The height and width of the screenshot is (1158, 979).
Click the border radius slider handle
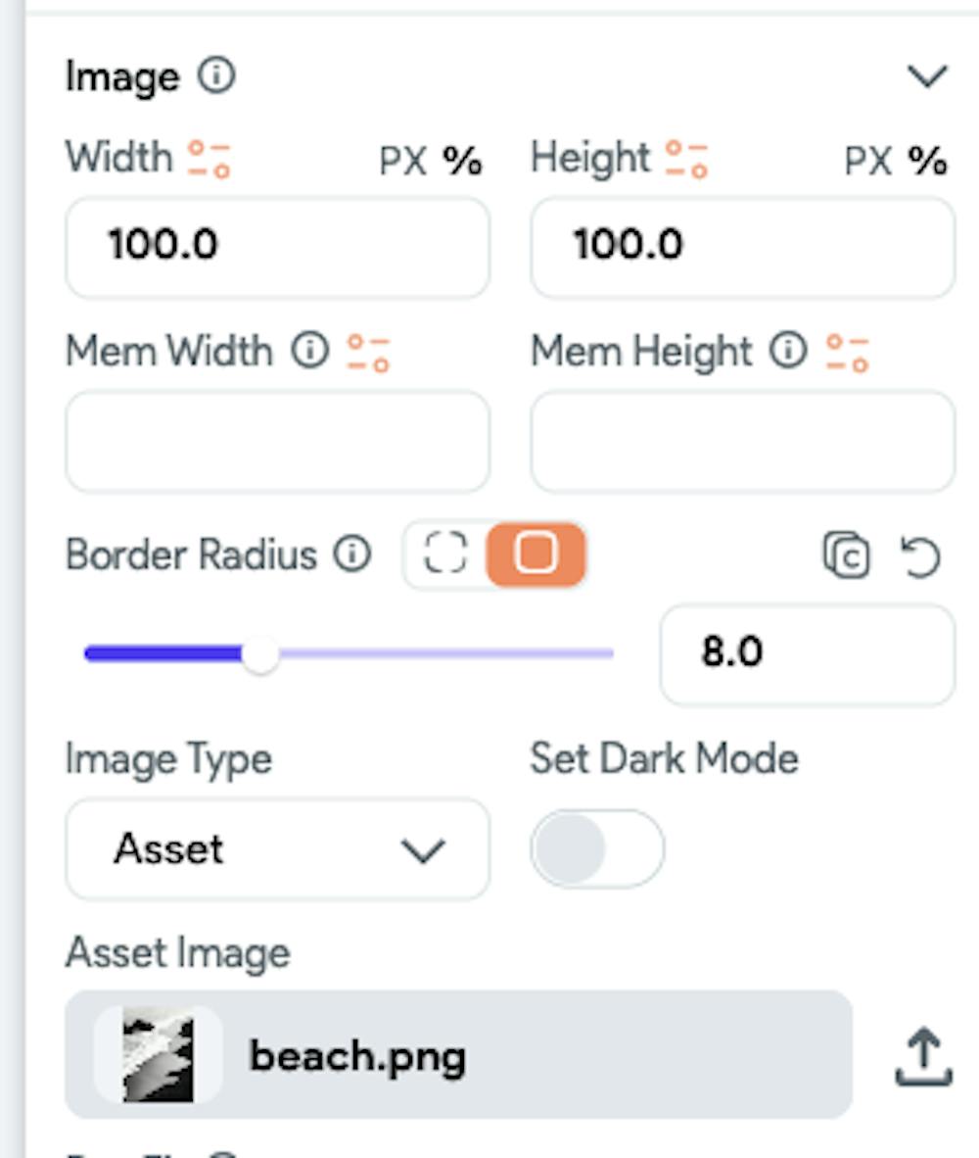[259, 654]
